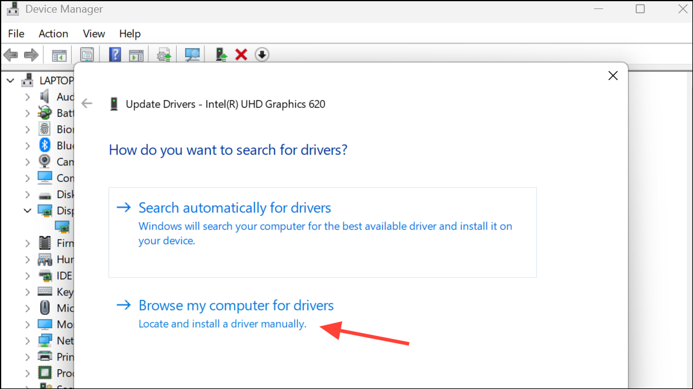Click the Device Manager title bar icon
This screenshot has height=389, width=693.
[x=13, y=9]
